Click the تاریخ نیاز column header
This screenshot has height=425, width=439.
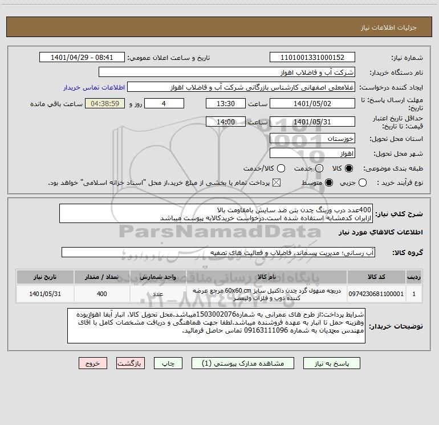(45, 277)
